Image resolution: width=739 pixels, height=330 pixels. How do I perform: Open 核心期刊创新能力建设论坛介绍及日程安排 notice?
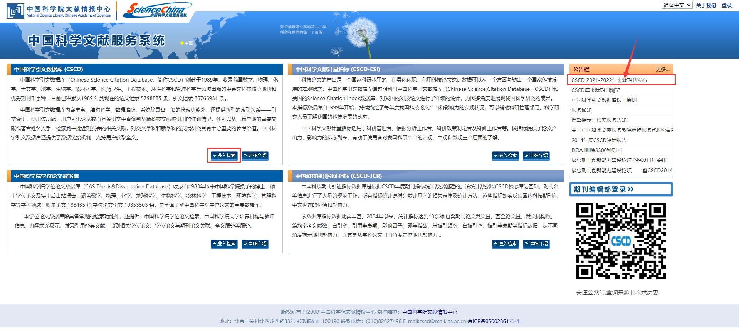pos(619,160)
